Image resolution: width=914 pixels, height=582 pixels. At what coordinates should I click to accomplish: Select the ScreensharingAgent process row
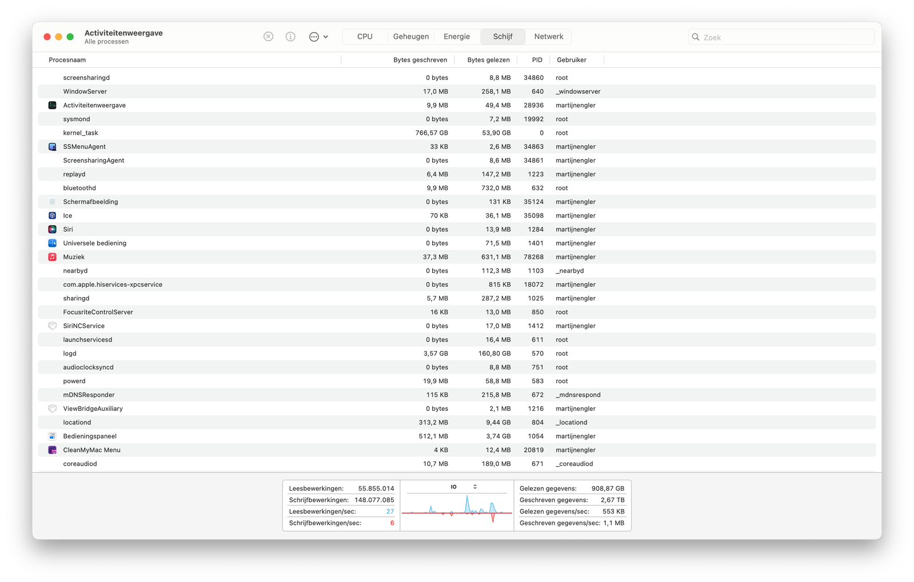457,160
